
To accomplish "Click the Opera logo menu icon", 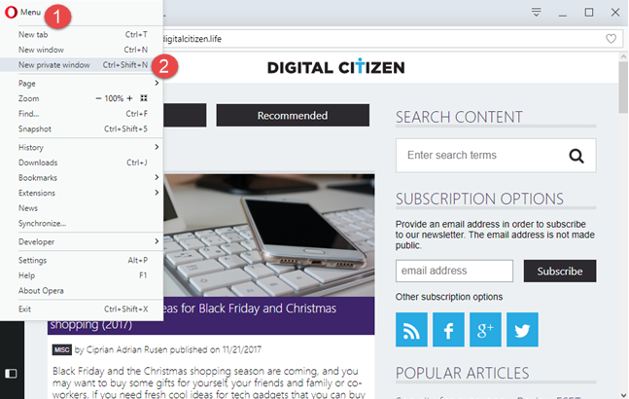I will 11,12.
